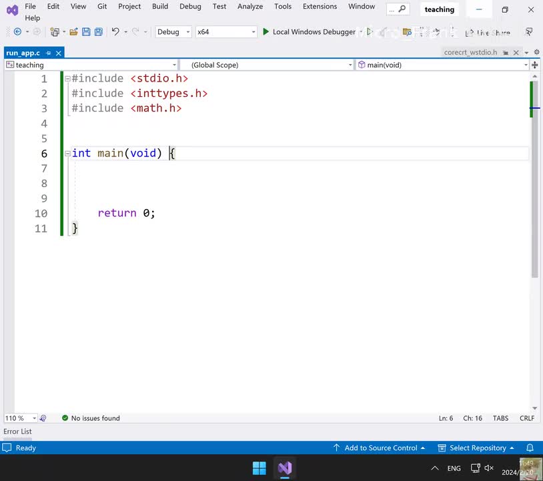
Task: Expand the x64 platform dropdown
Action: [253, 32]
